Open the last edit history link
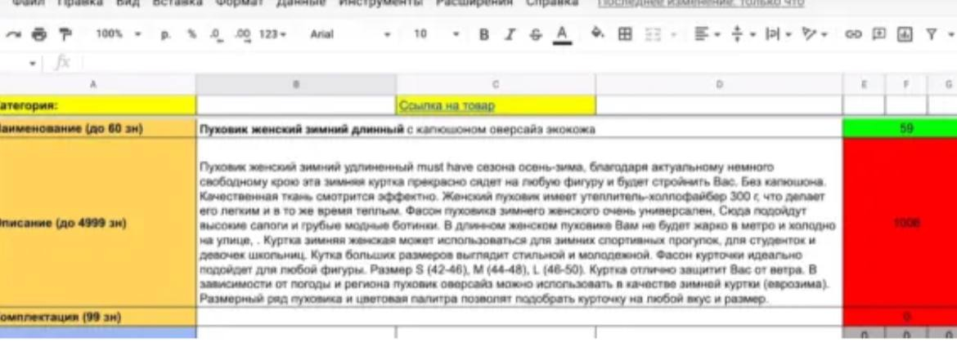The height and width of the screenshot is (342, 957). [x=701, y=3]
